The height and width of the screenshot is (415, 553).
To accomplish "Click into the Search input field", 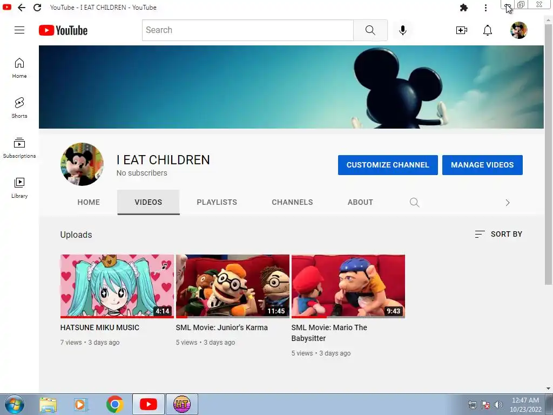I will [x=247, y=30].
